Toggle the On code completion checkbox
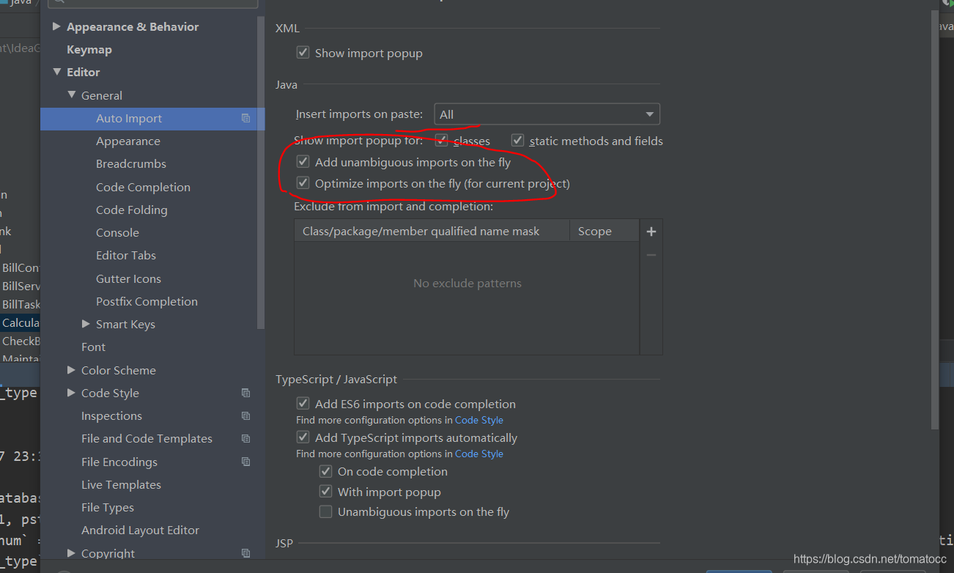 pos(325,471)
